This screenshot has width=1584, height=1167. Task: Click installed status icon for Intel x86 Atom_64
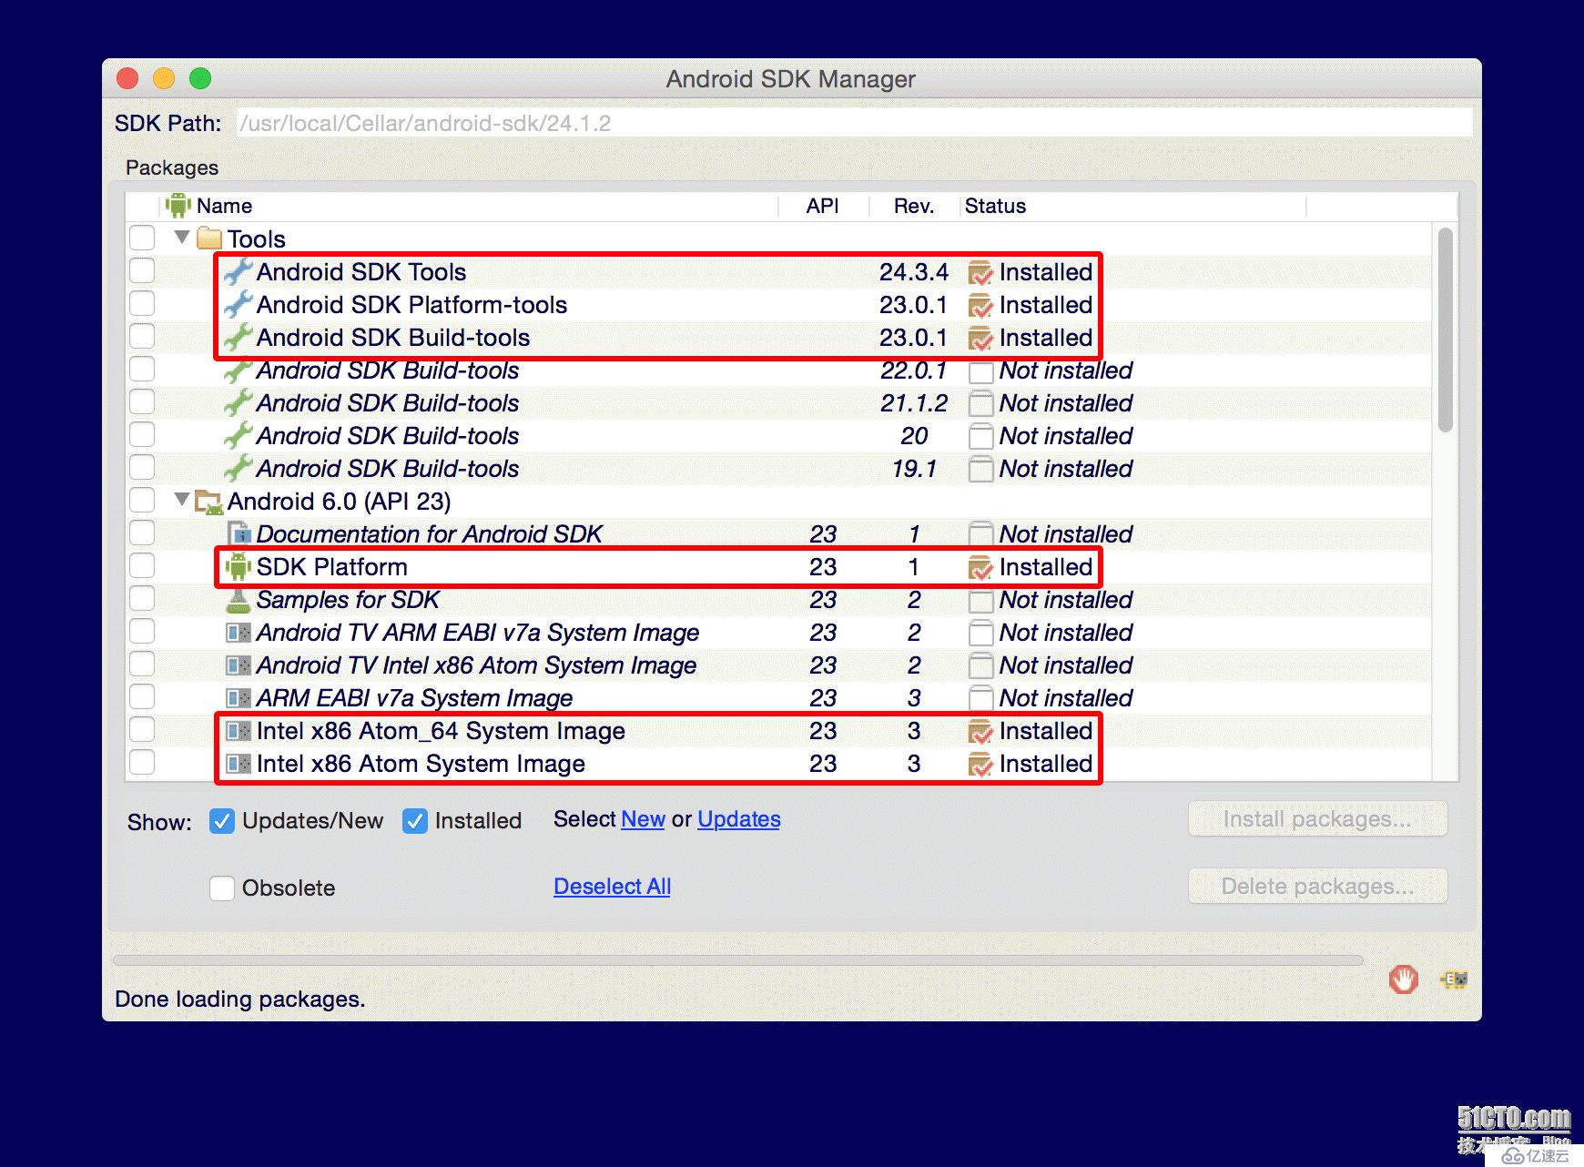pyautogui.click(x=980, y=731)
